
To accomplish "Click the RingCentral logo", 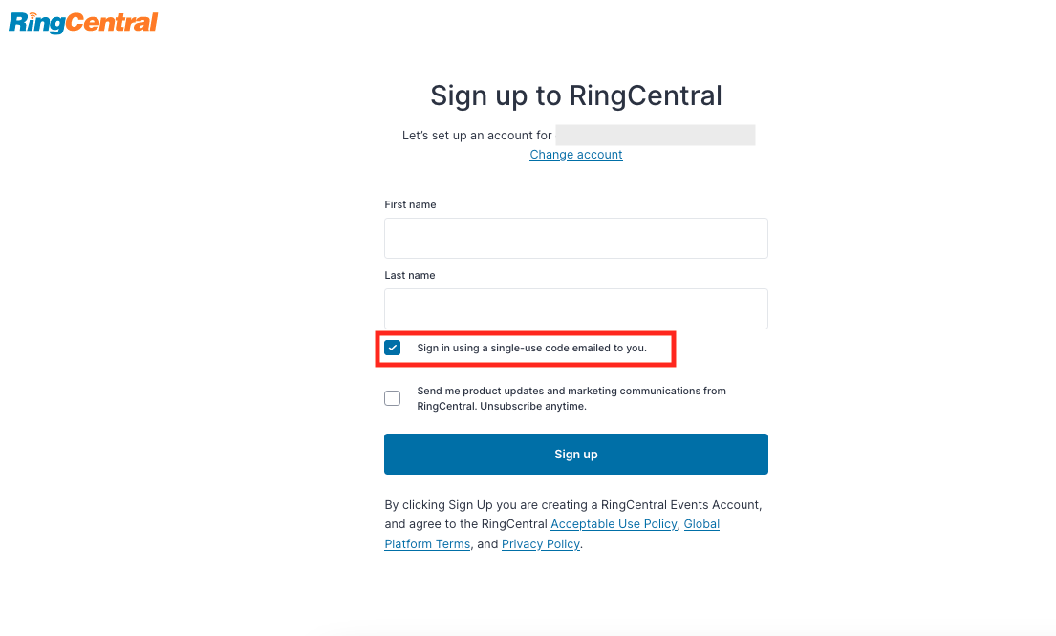I will (x=82, y=21).
